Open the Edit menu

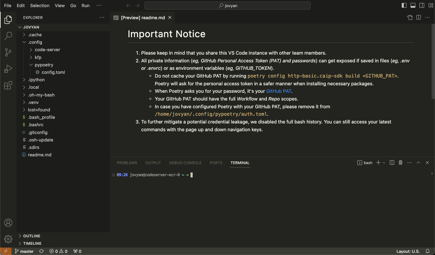[21, 6]
